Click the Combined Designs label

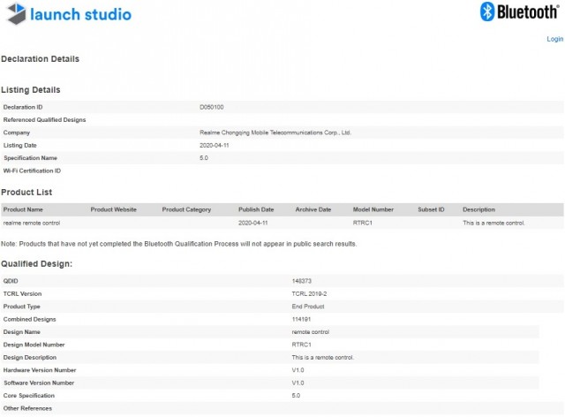[x=29, y=319]
